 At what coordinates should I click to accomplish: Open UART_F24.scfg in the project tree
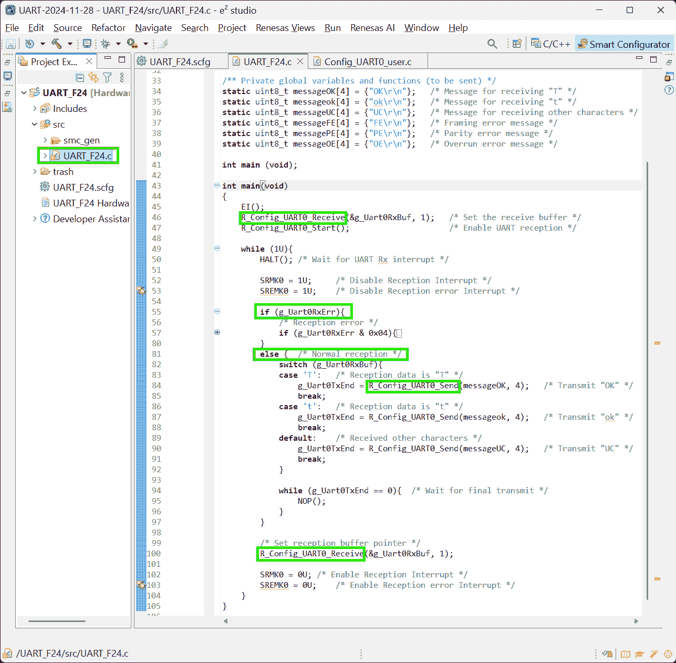[x=83, y=188]
